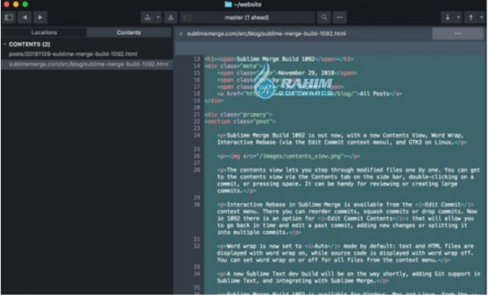This screenshot has width=488, height=295.
Task: Switch to the Locations tab
Action: [44, 33]
